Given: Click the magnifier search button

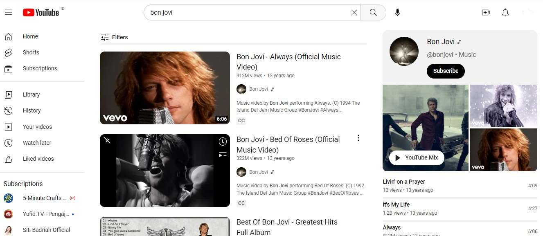Looking at the screenshot, I should (x=373, y=13).
